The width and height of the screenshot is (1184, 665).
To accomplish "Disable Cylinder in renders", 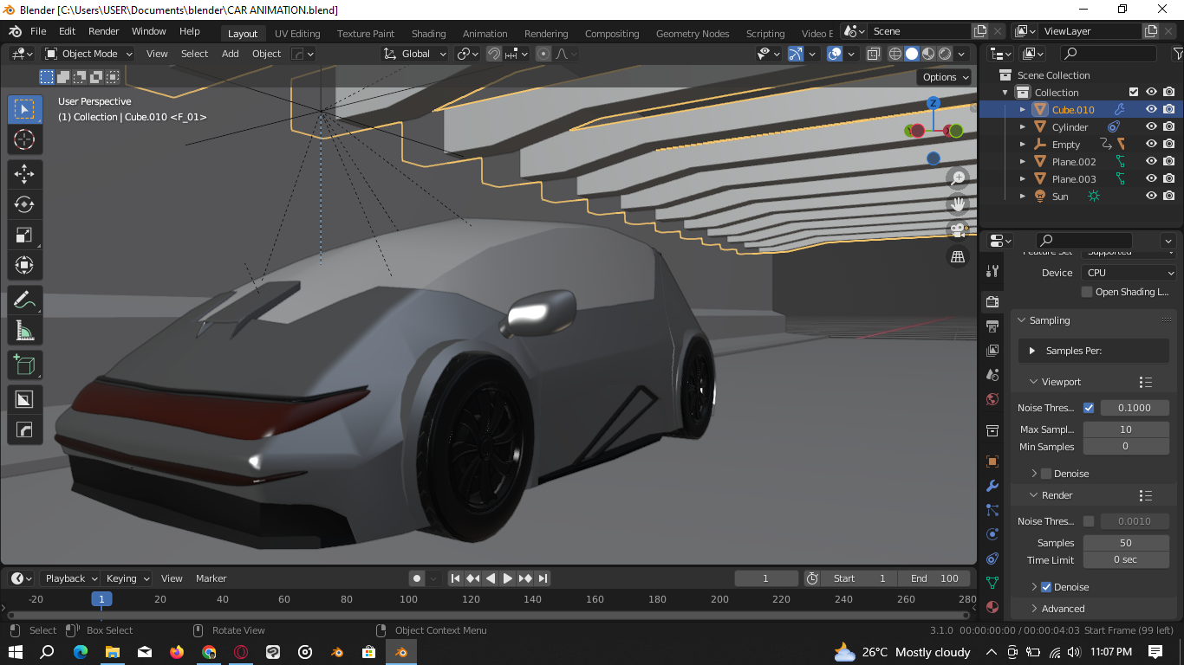I will 1169,126.
